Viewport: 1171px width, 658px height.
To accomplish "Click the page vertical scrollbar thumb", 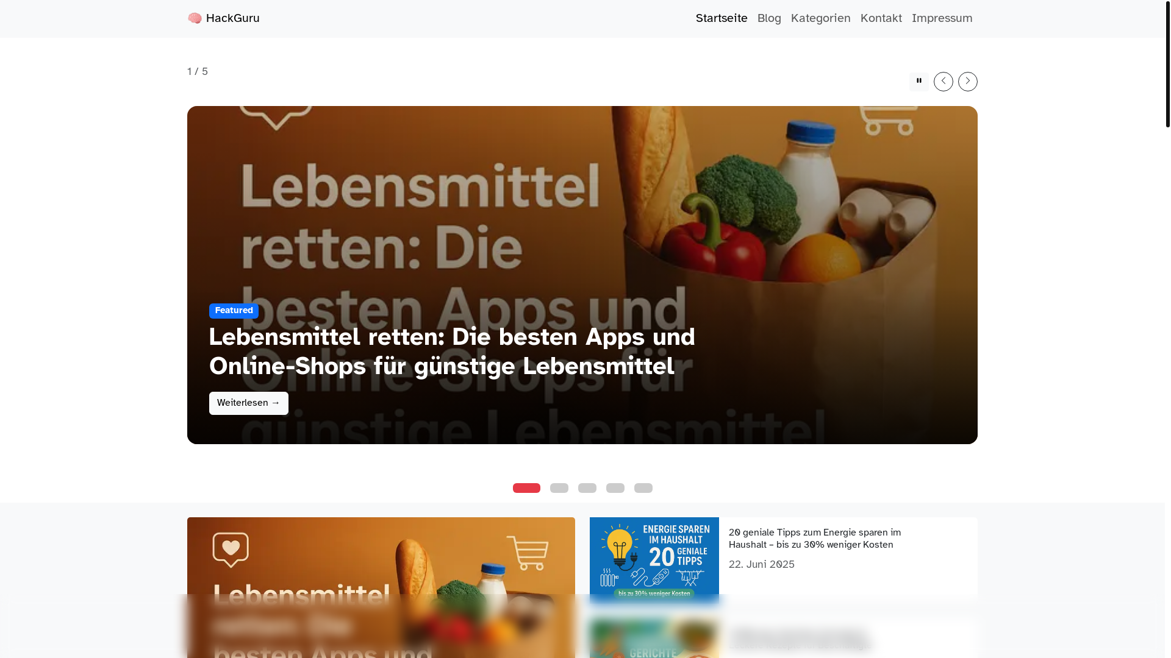I will point(1167,63).
